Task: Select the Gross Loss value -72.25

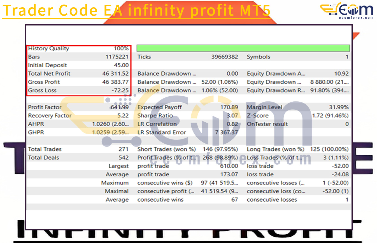Action: (x=120, y=90)
